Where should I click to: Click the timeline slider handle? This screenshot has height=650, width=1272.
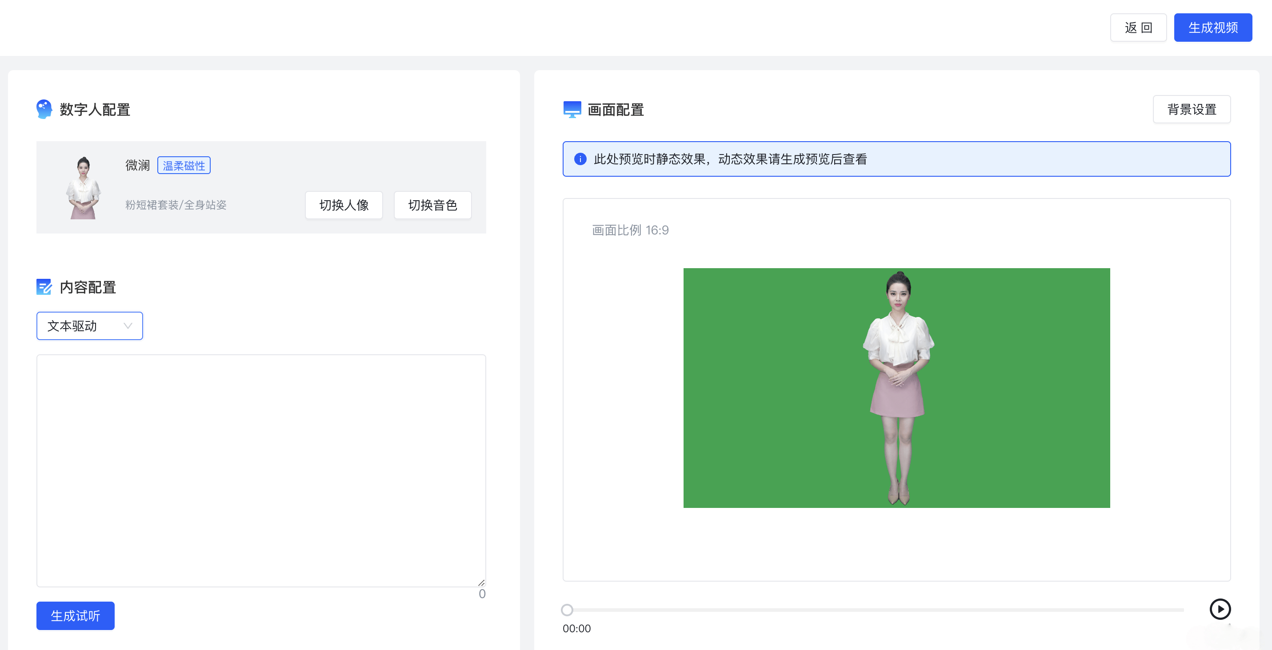pos(567,610)
